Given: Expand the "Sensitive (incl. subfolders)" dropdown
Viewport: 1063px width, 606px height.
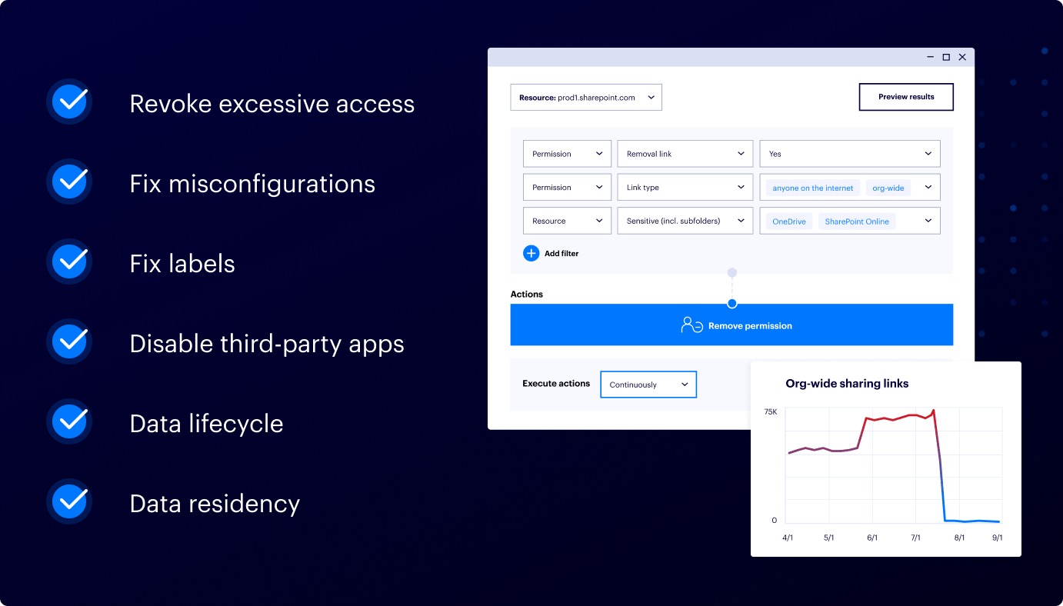Looking at the screenshot, I should tap(685, 221).
